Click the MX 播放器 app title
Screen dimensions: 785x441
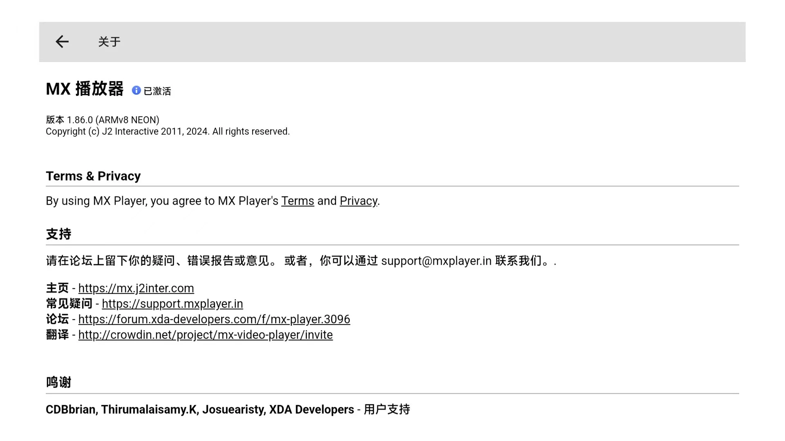85,89
